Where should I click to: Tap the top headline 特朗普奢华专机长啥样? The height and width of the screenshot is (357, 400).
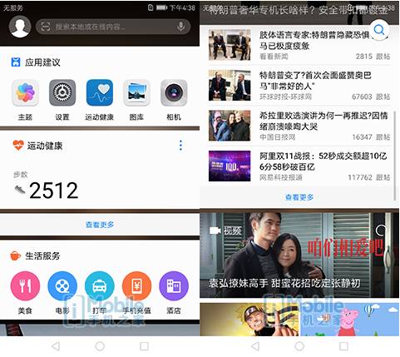[x=298, y=10]
